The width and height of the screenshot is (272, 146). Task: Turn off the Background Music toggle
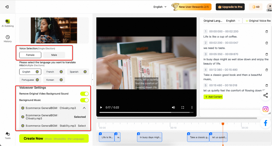(84, 100)
